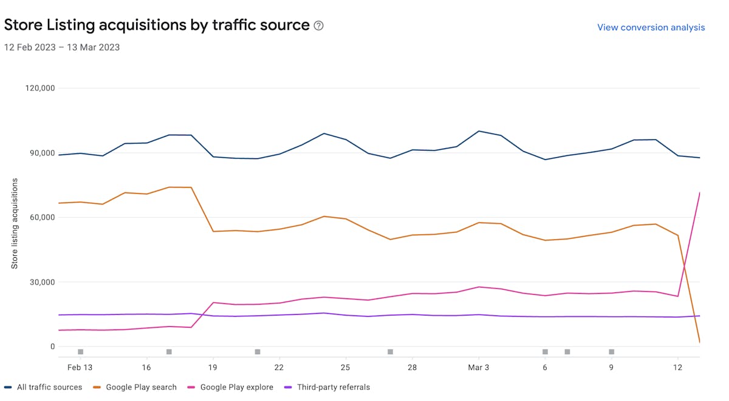This screenshot has width=729, height=401.
Task: Click the gray event marker near Mar 6
Action: [x=545, y=351]
